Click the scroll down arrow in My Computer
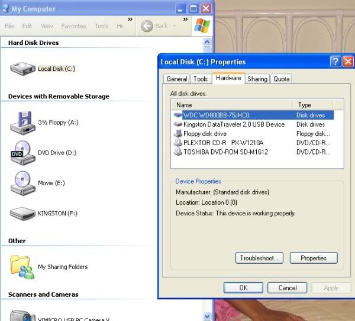355x321 pixels. 207,316
